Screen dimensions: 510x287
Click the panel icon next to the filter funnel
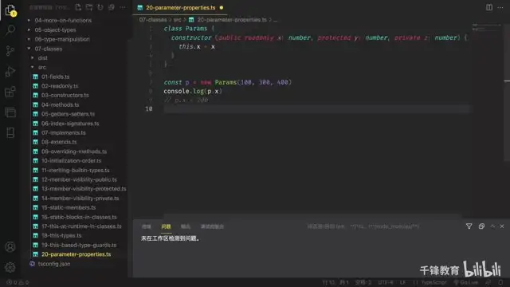point(481,226)
